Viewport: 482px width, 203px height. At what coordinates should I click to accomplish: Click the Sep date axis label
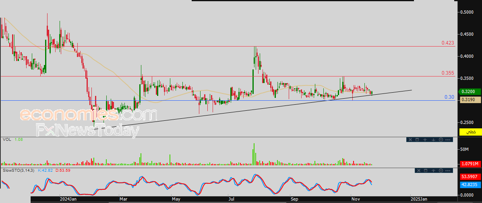[x=294, y=199]
